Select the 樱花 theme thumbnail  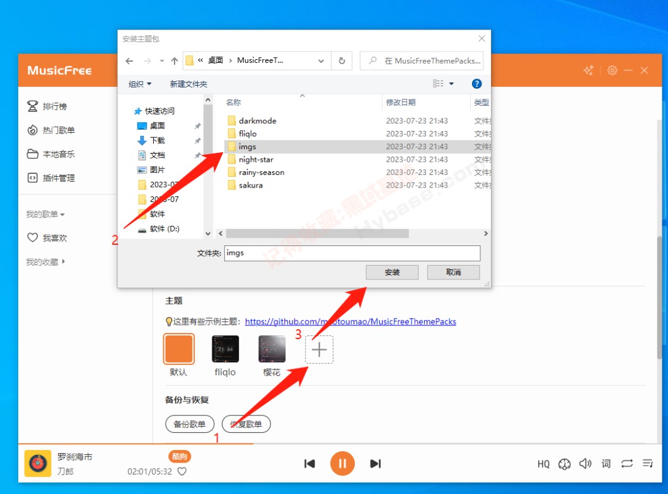[x=272, y=349]
